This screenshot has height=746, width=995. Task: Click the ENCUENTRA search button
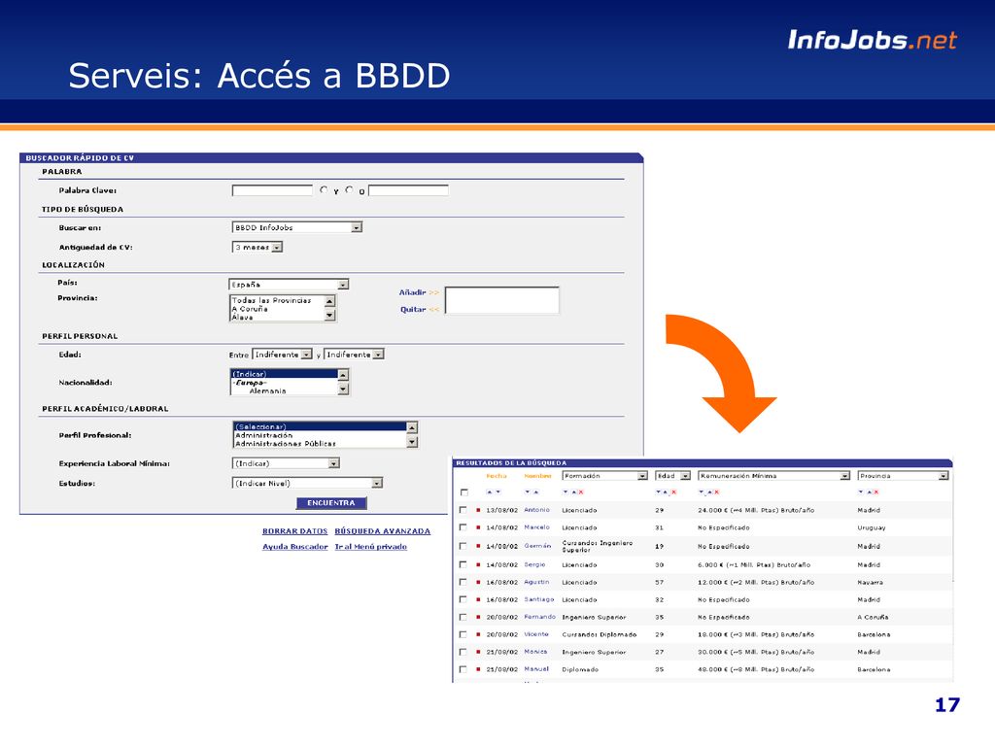point(331,503)
